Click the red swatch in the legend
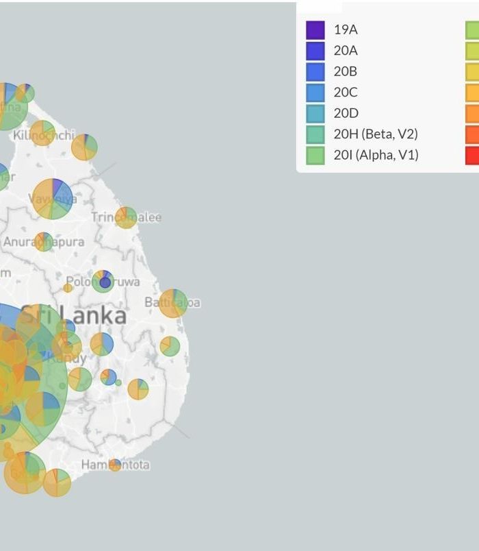 tap(472, 155)
